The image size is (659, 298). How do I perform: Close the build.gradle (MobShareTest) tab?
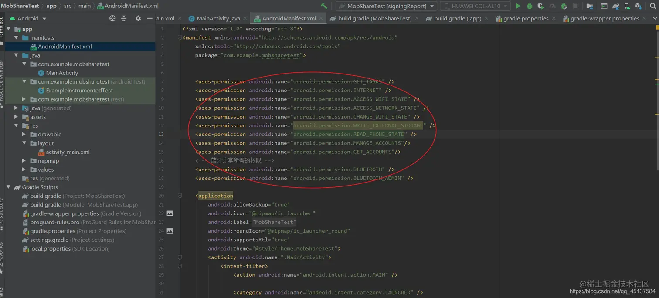coord(417,19)
